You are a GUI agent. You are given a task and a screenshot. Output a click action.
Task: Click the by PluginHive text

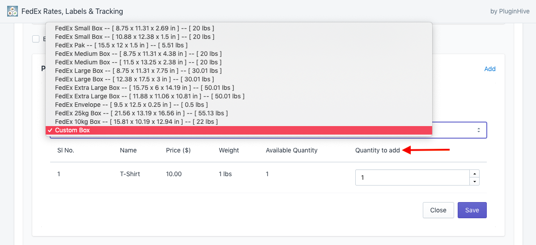510,11
